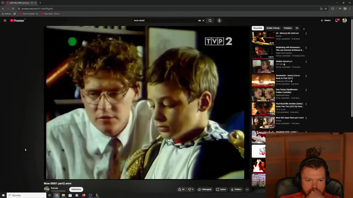Open options for Wow 002 Super Wow suggestion
The height and width of the screenshot is (198, 353).
[x=306, y=118]
